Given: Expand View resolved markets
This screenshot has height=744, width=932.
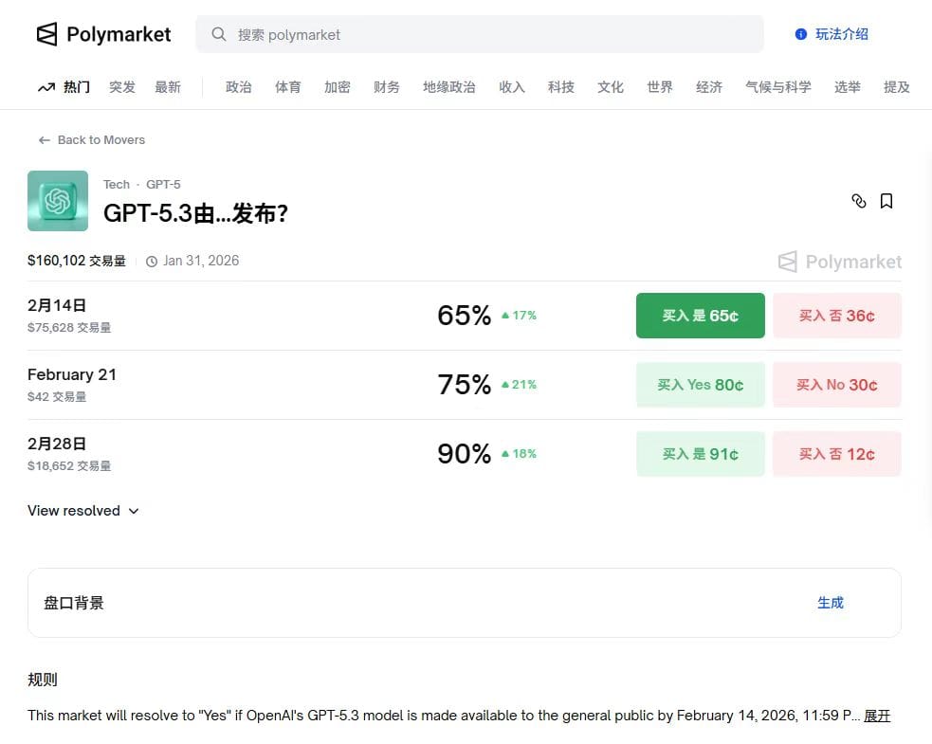Looking at the screenshot, I should click(83, 511).
